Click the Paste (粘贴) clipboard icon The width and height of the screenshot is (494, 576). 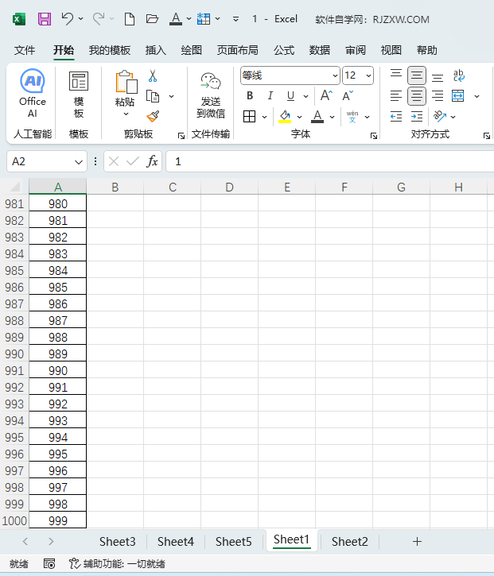pyautogui.click(x=126, y=82)
